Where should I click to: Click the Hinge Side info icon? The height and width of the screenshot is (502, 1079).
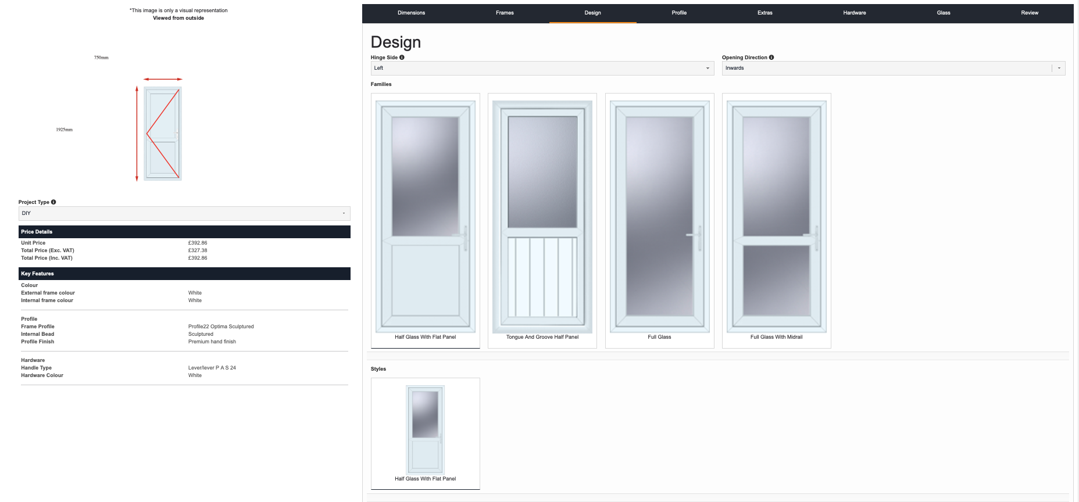pyautogui.click(x=402, y=58)
